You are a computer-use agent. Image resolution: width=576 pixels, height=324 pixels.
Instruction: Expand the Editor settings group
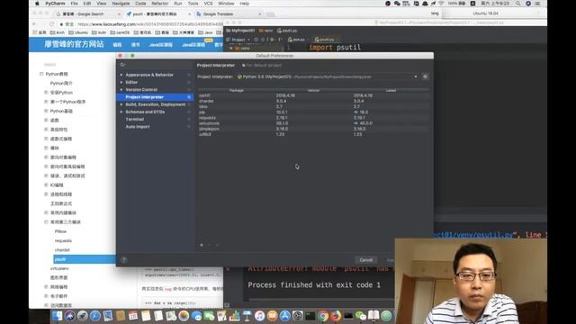[121, 82]
